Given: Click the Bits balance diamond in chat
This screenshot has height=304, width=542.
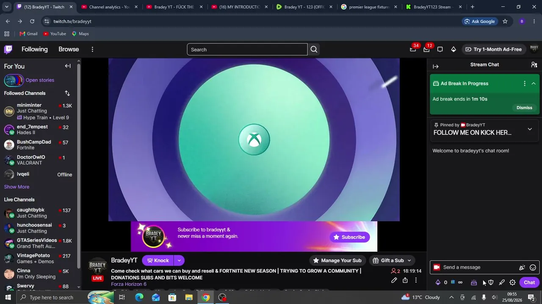Looking at the screenshot, I should (x=438, y=282).
